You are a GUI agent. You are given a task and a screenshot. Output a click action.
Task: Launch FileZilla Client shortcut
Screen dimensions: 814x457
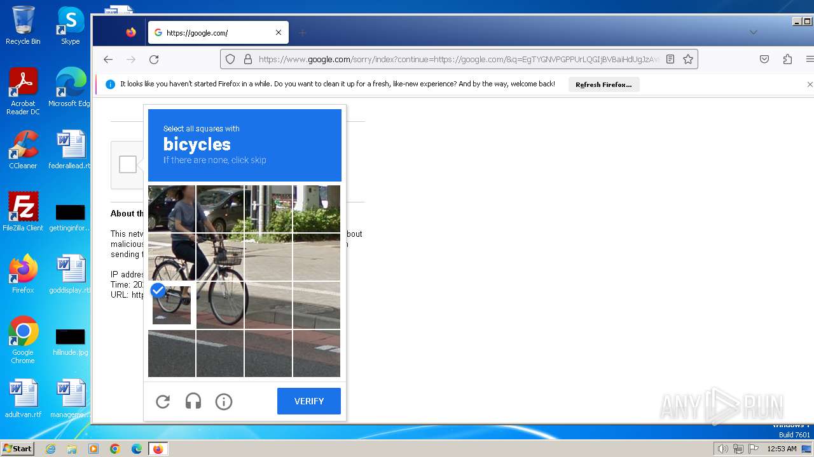[x=23, y=212]
